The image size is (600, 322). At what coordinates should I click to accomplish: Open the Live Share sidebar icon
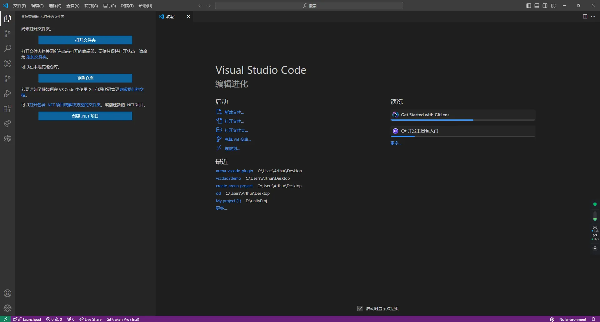tap(8, 123)
